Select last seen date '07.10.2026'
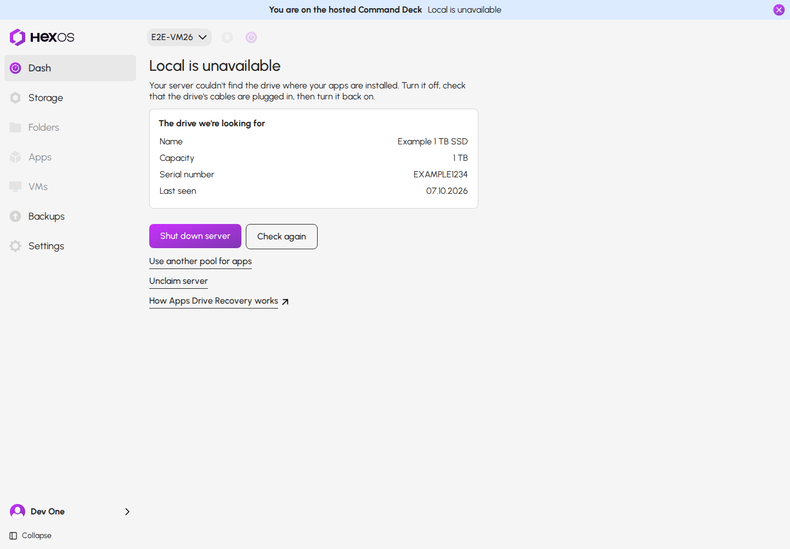The width and height of the screenshot is (790, 549). (447, 191)
